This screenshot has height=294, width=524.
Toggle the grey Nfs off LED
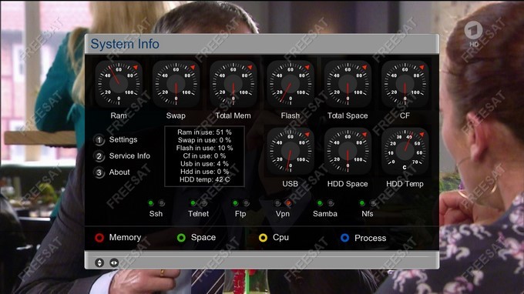[x=373, y=203]
